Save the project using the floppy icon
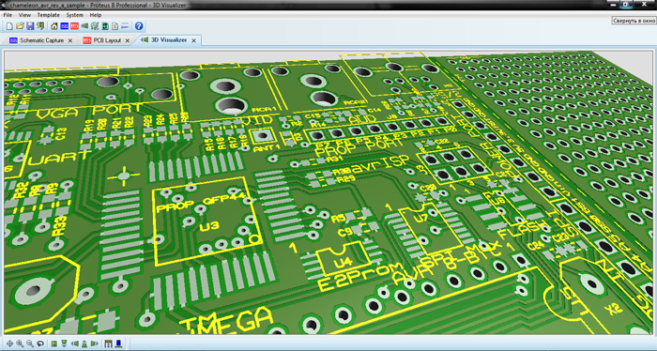Viewport: 657px width, 351px height. 30,26
